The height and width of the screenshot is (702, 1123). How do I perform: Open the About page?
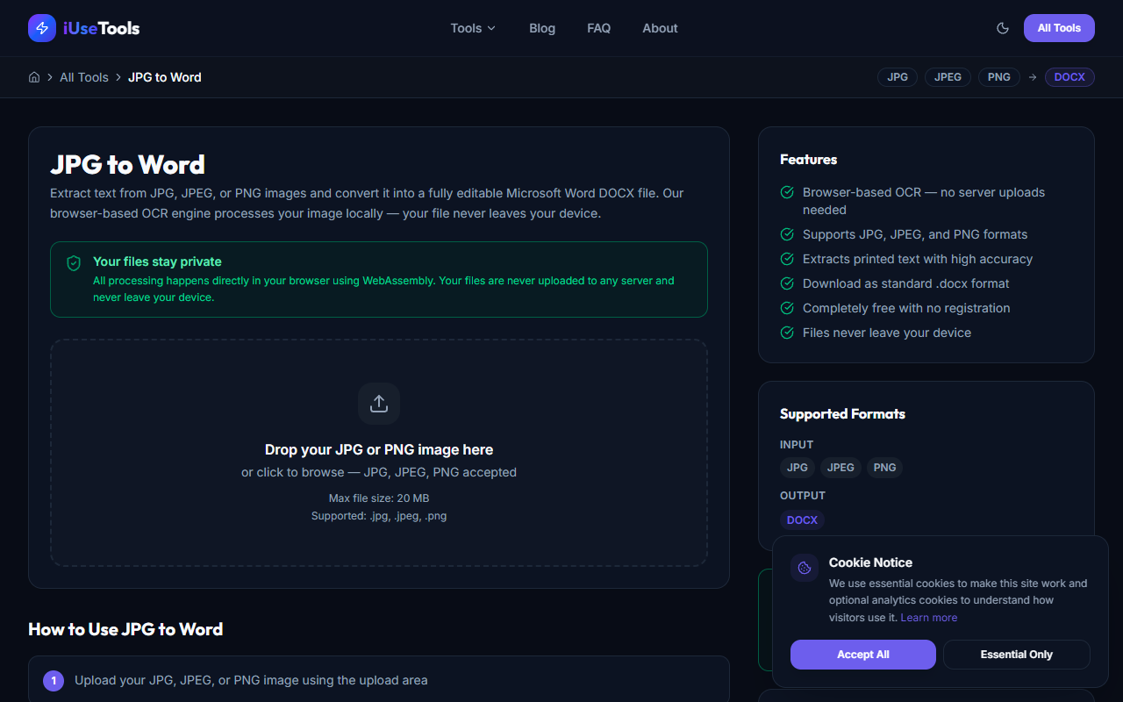[660, 28]
